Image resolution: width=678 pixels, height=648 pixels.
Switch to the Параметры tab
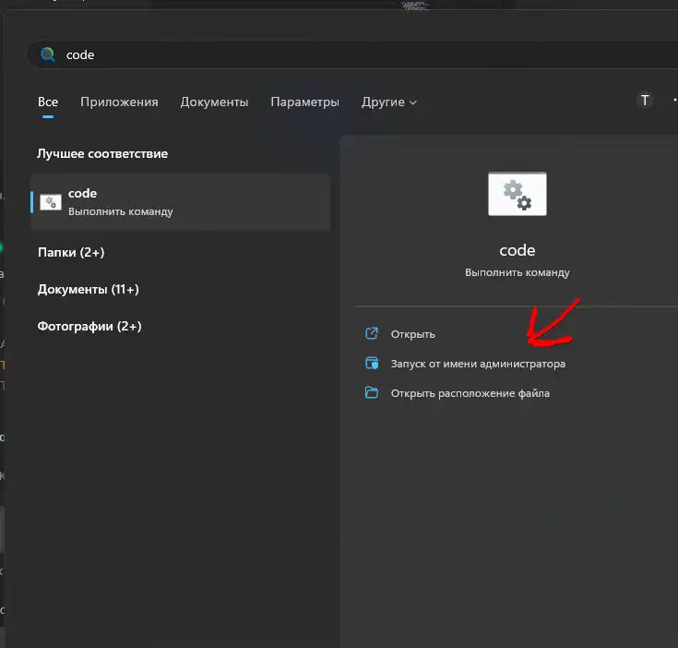tap(304, 102)
